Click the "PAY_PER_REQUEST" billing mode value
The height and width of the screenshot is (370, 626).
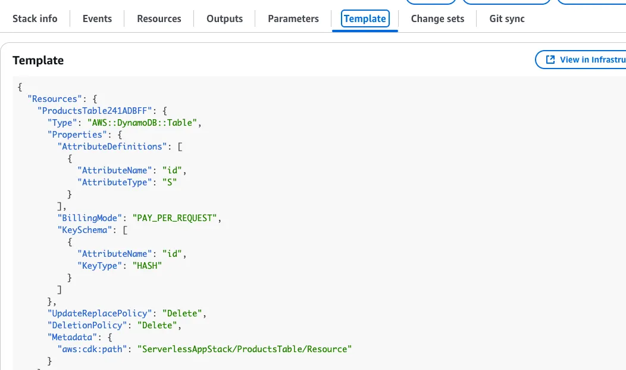pyautogui.click(x=174, y=218)
